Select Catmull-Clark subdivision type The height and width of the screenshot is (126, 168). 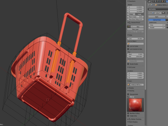(157, 20)
